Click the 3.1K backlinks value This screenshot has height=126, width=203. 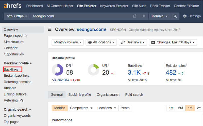[x=134, y=72]
